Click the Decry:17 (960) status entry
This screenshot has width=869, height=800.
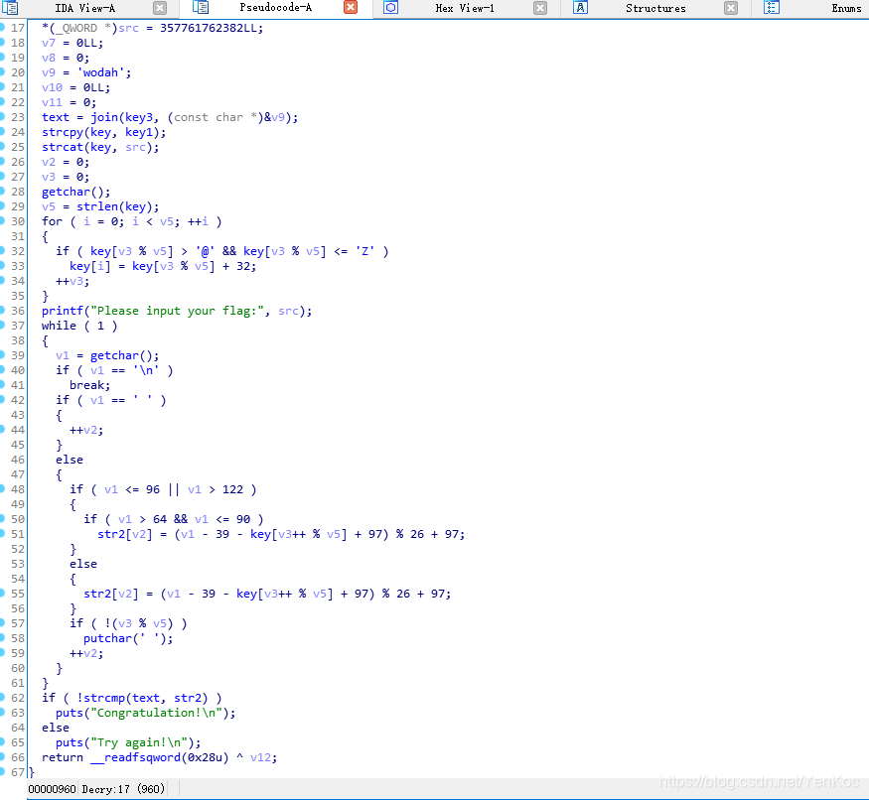[x=123, y=788]
